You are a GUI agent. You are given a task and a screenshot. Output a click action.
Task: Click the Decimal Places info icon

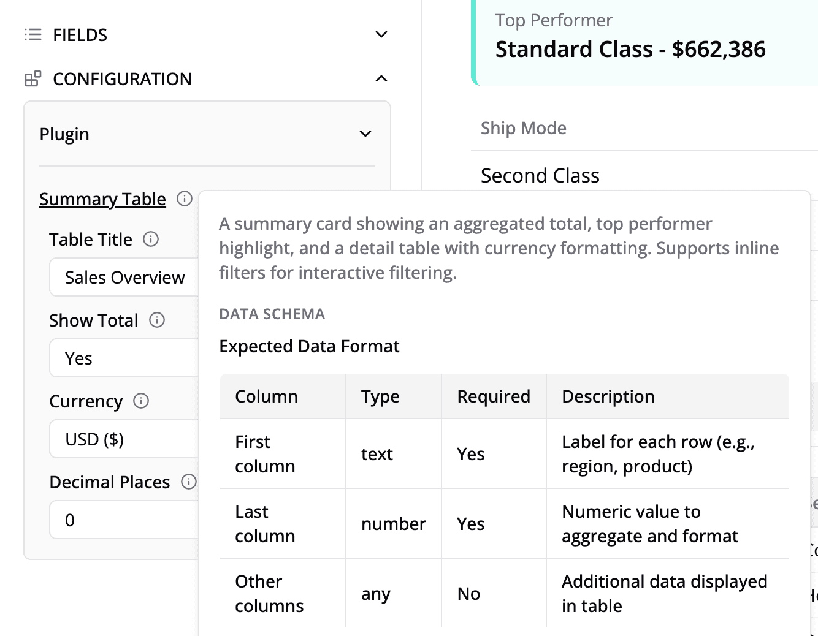click(x=188, y=482)
